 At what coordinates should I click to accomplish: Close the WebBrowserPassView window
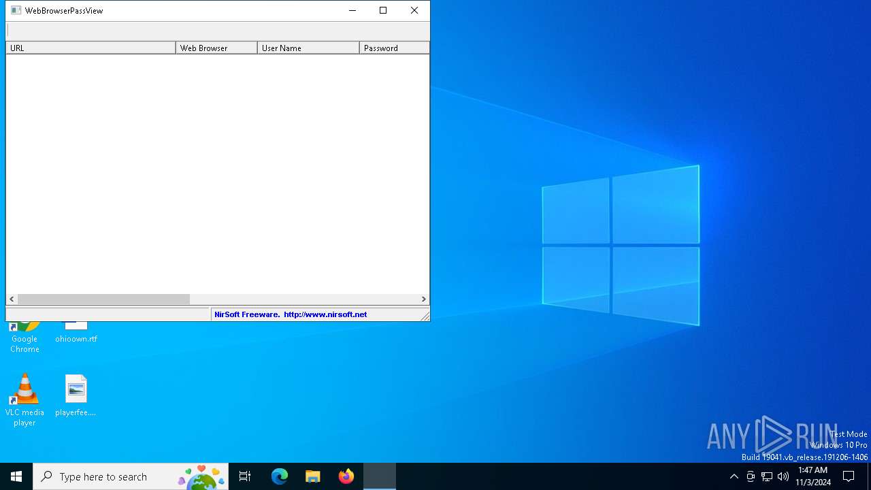click(x=414, y=10)
